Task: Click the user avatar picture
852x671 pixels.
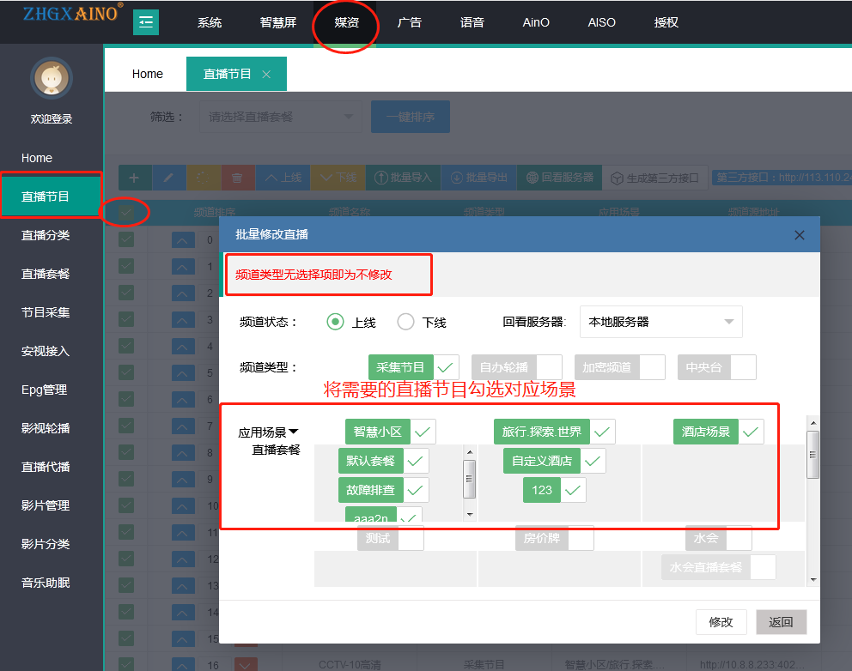Action: tap(52, 79)
